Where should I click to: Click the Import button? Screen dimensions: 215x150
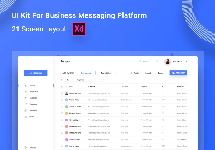pyautogui.click(x=148, y=73)
